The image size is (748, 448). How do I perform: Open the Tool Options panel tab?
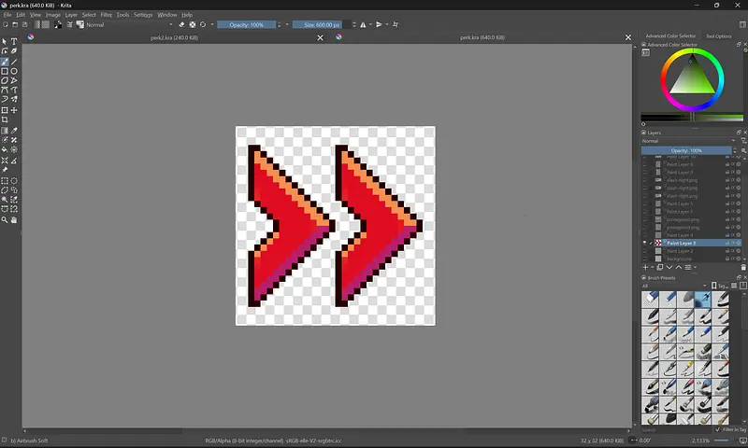(718, 36)
